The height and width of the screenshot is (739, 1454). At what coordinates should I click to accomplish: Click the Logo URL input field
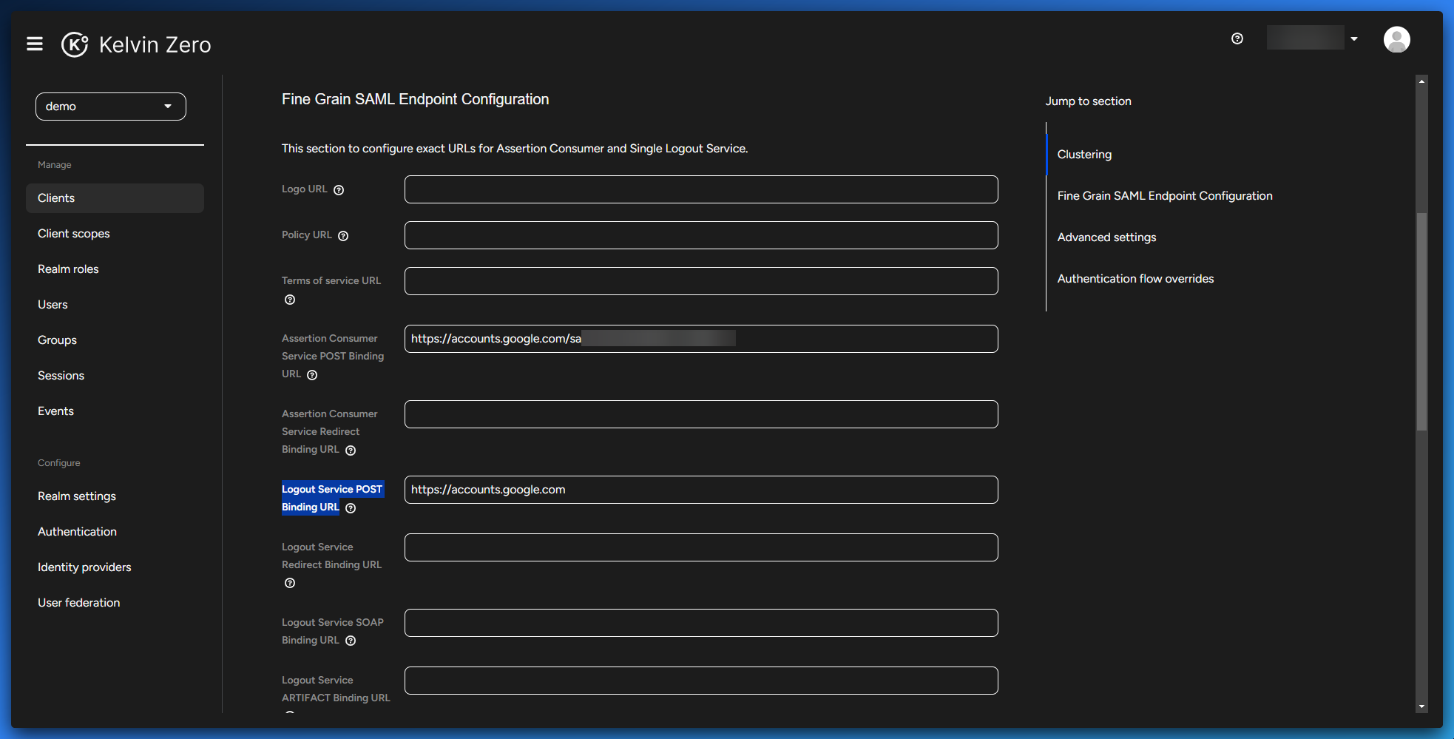(700, 189)
